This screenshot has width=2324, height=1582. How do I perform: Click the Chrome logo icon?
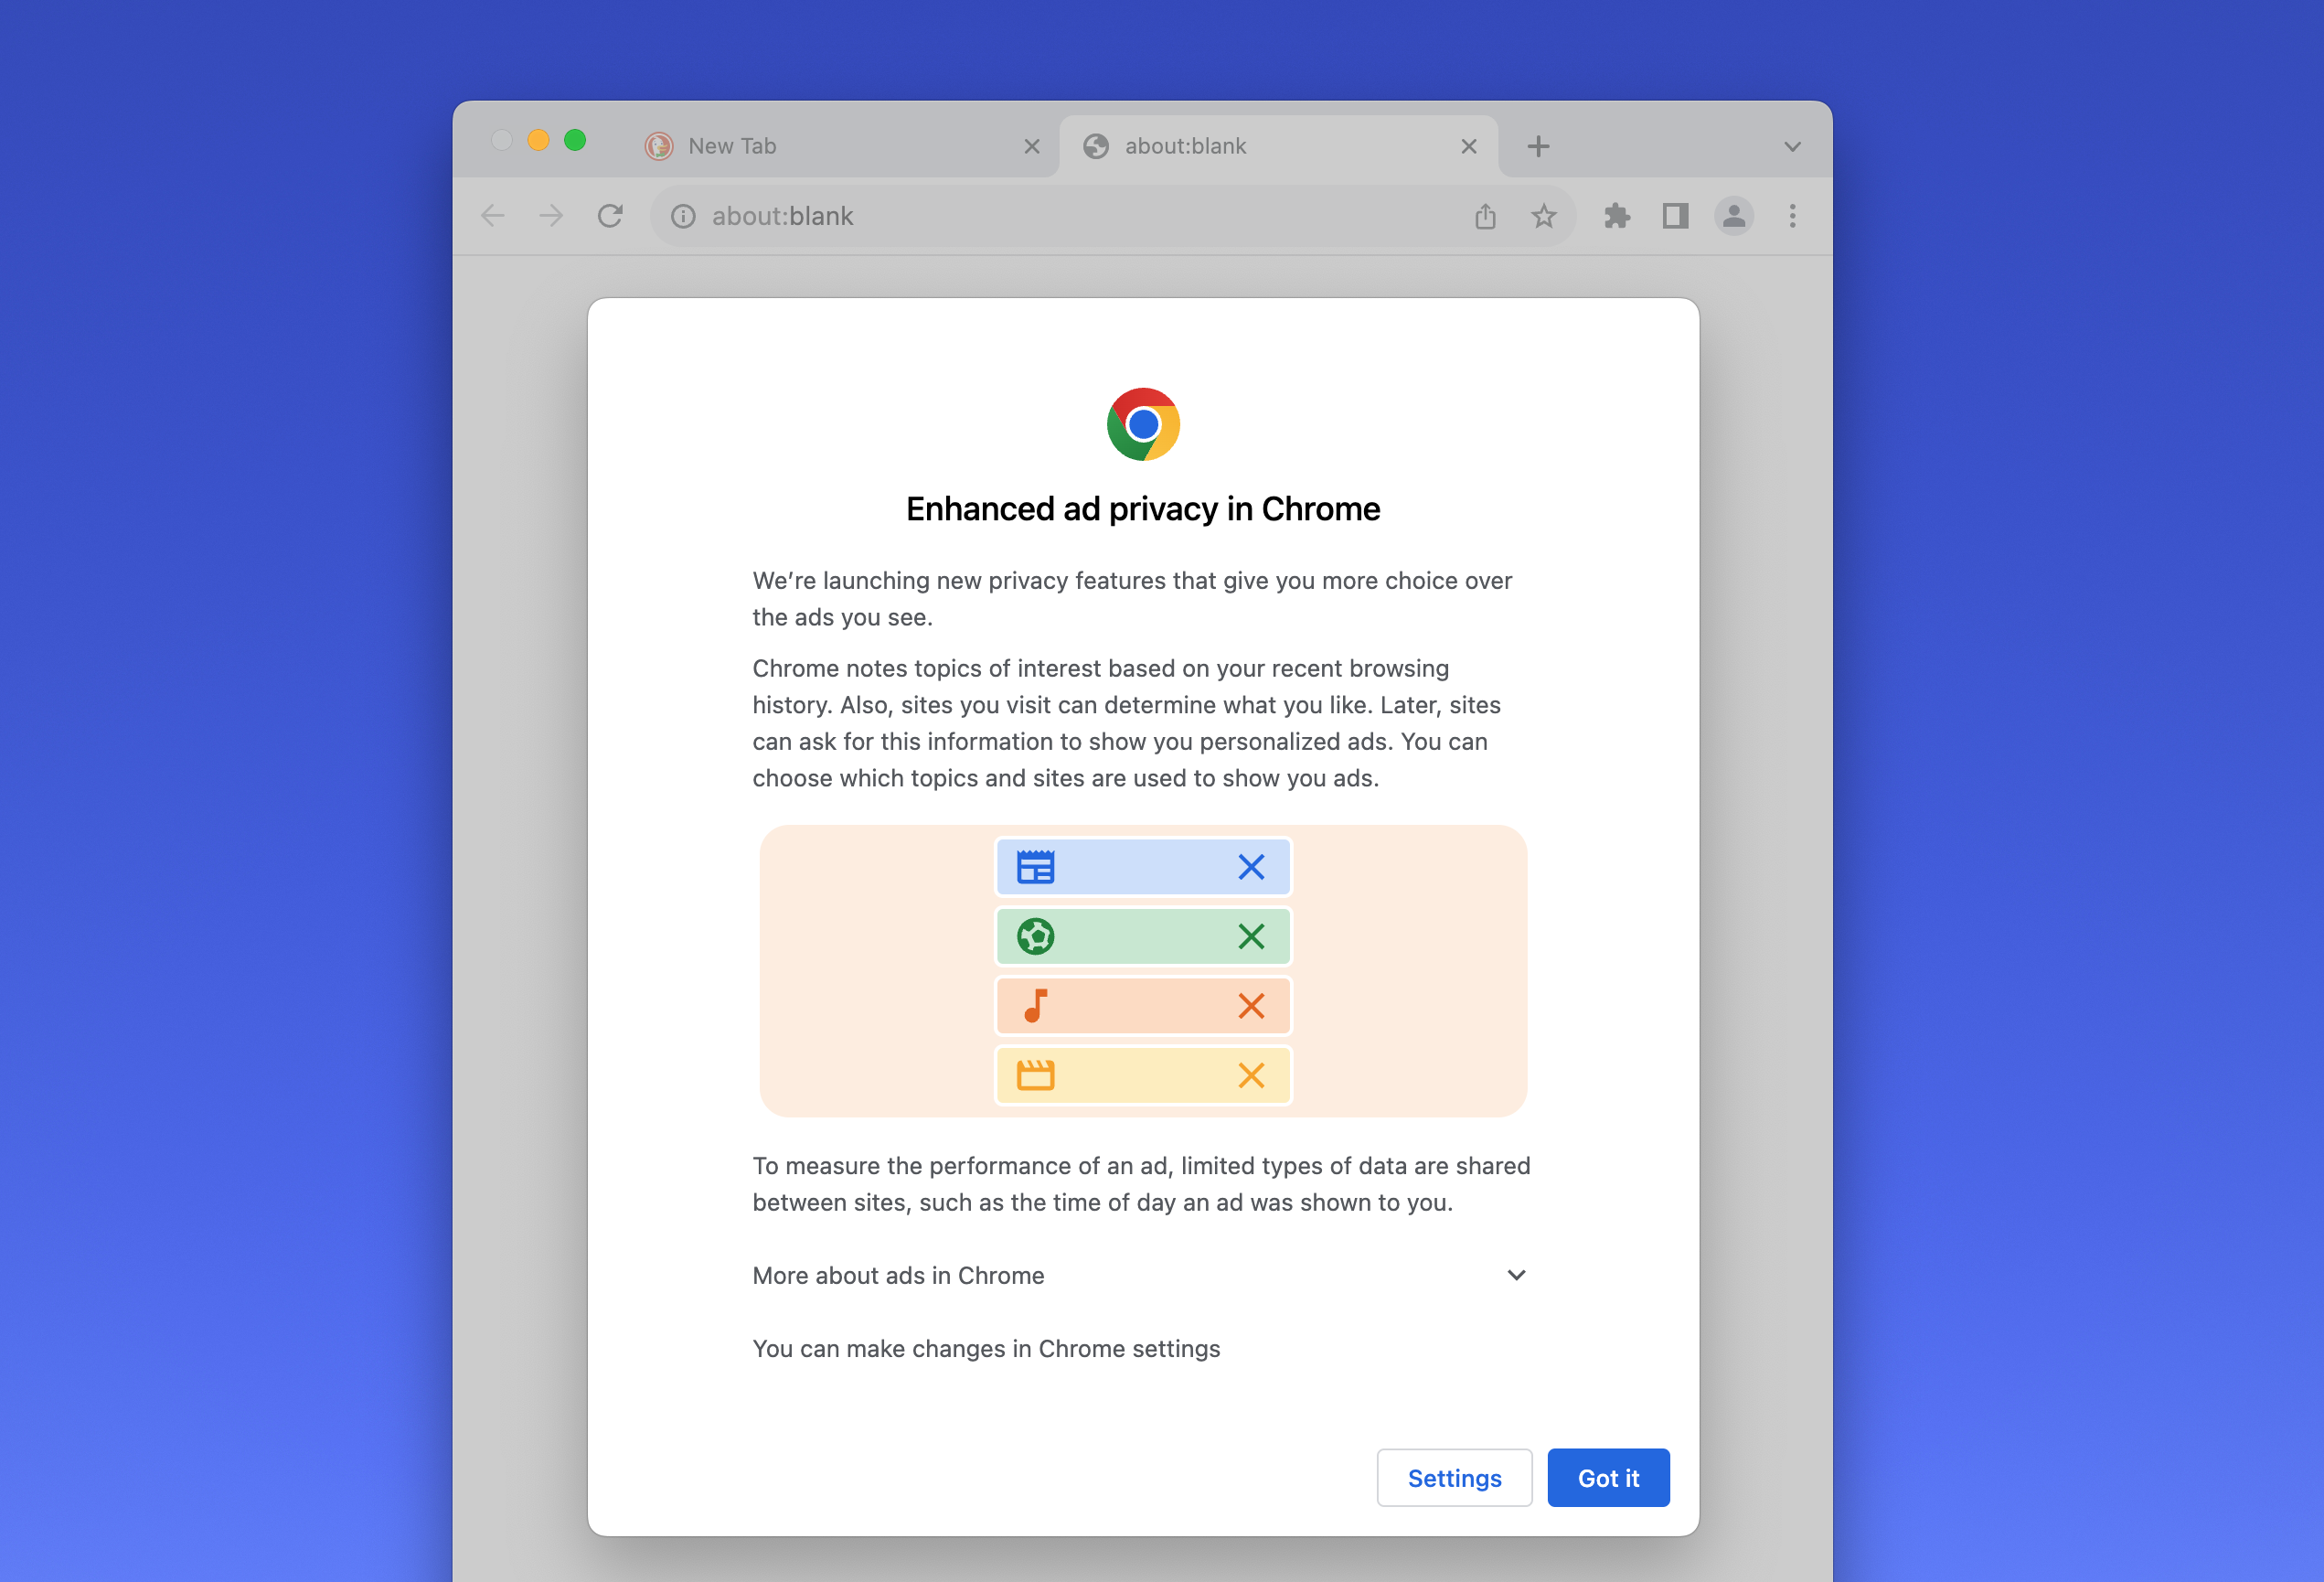coord(1144,423)
